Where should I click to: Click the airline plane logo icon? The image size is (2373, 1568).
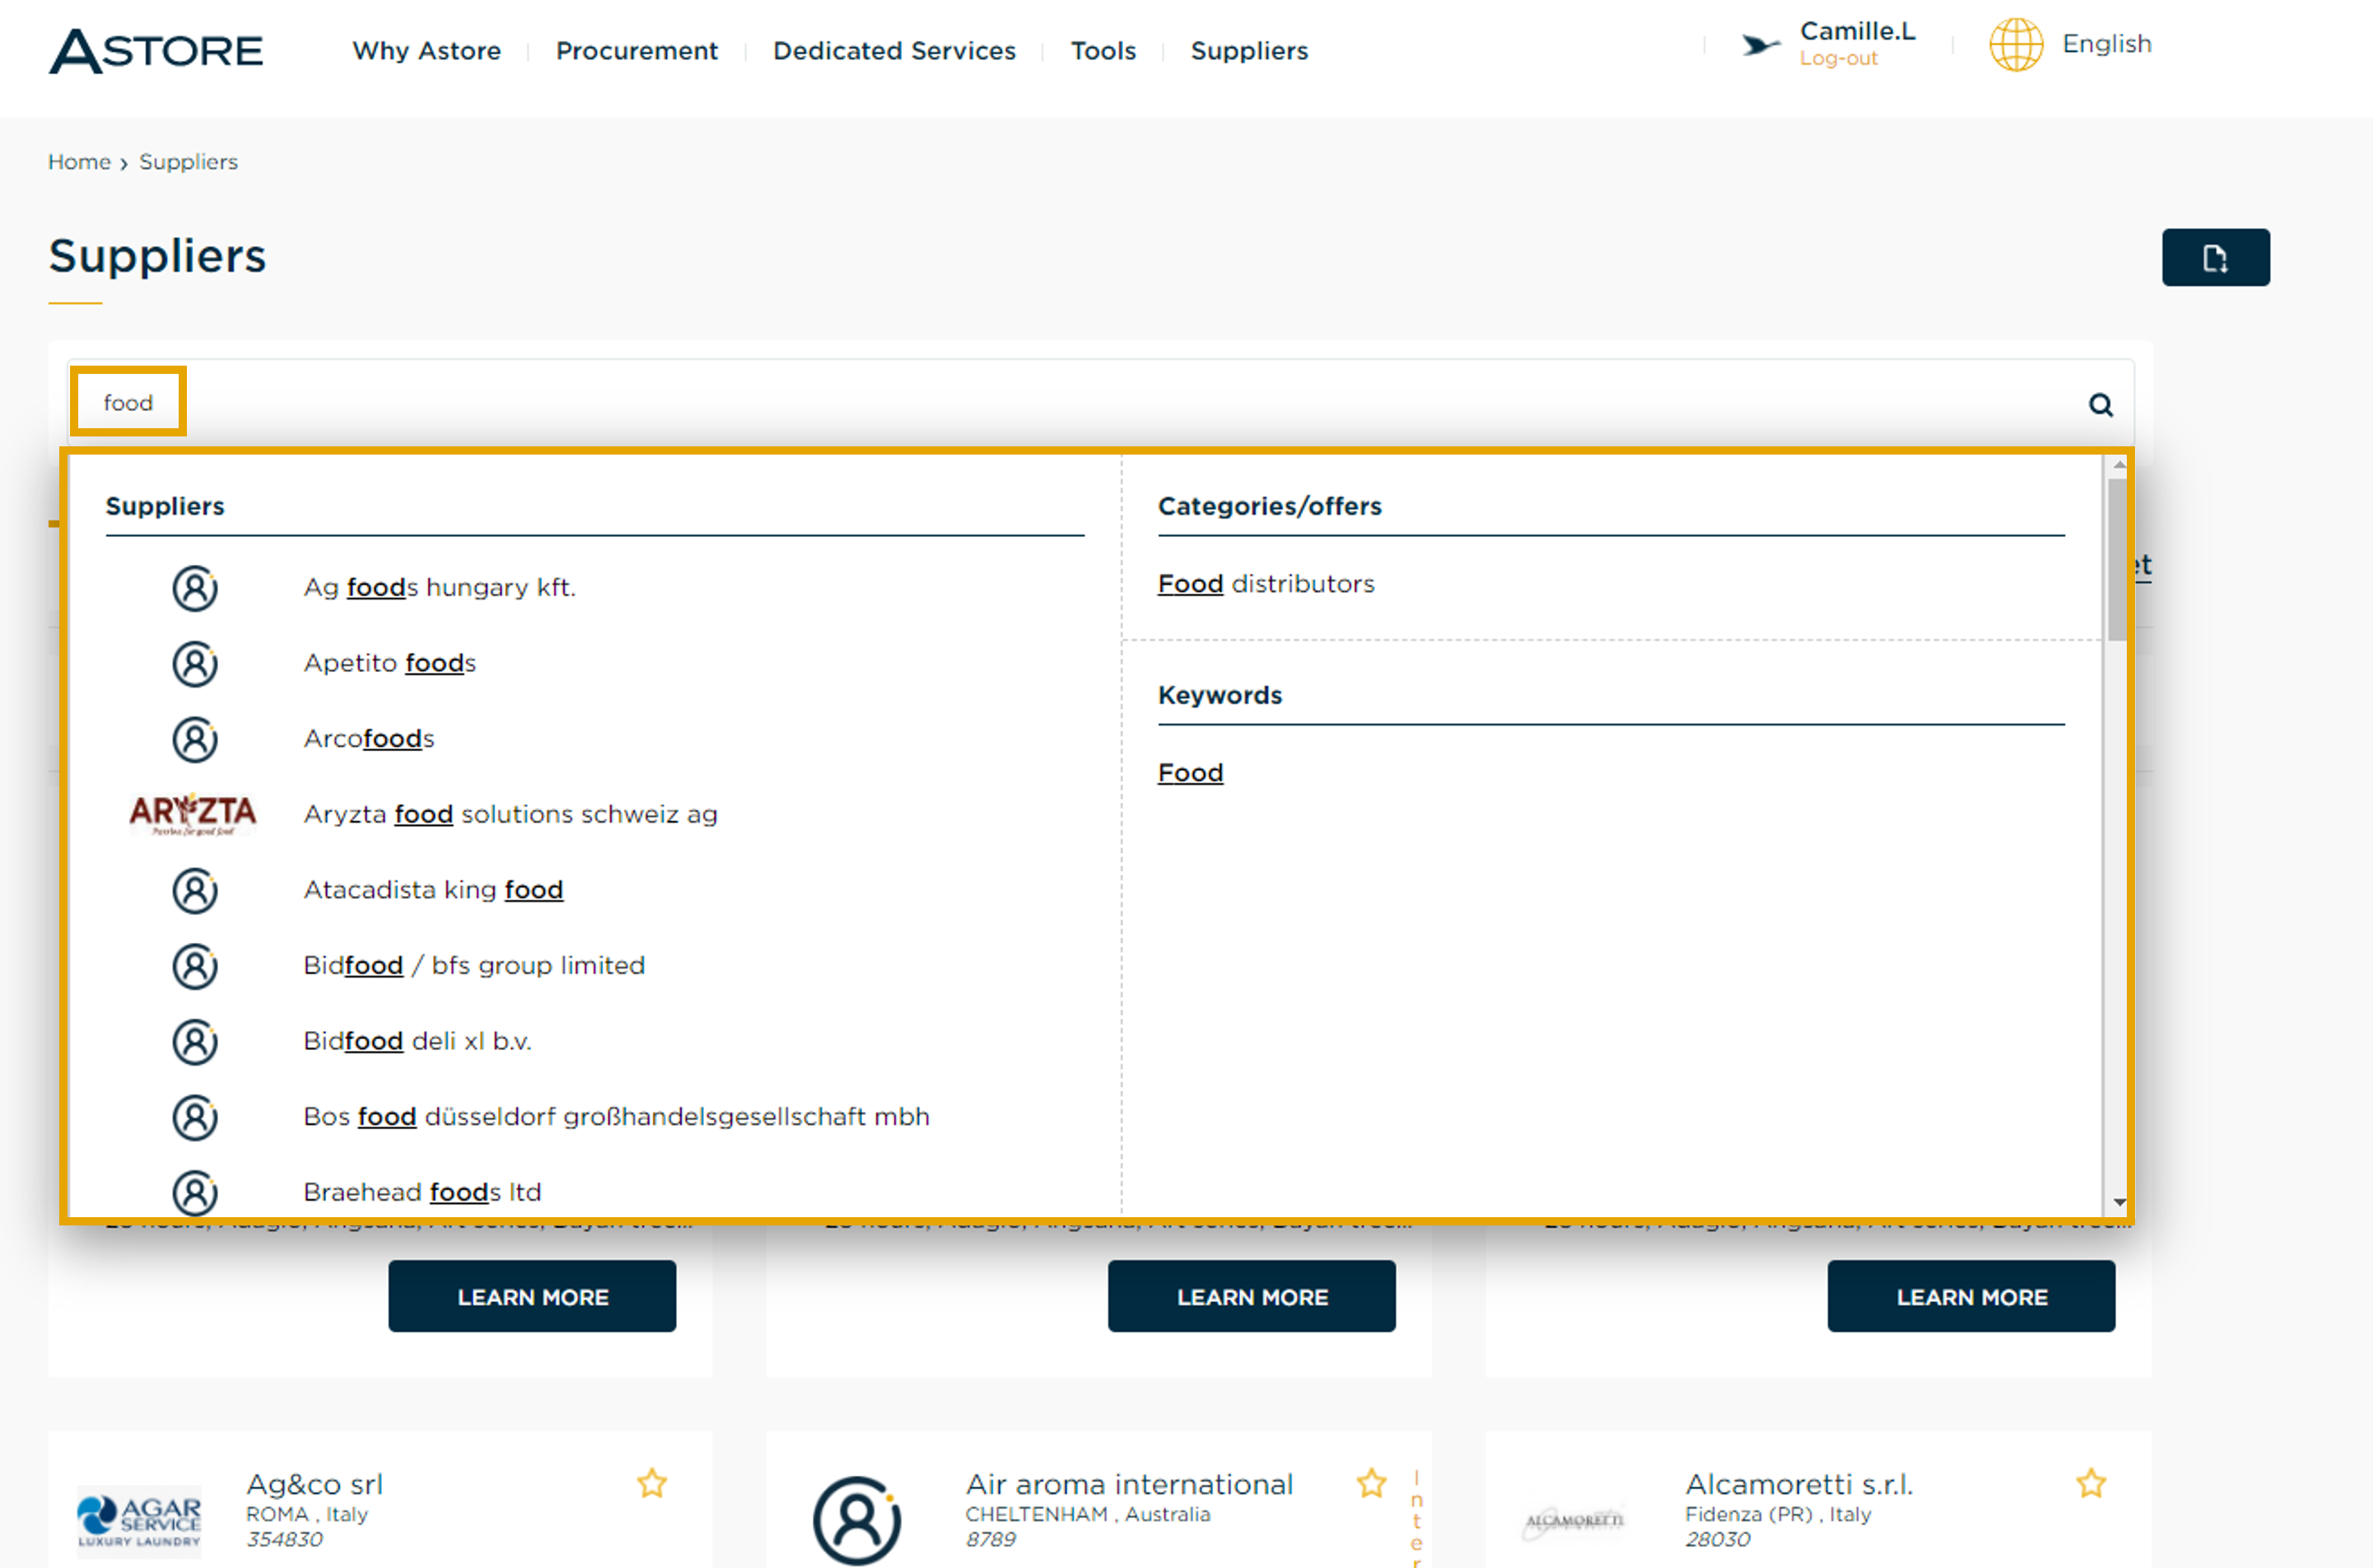point(1760,45)
